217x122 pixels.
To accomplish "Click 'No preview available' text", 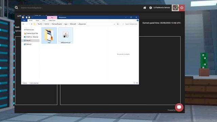I will (123, 54).
